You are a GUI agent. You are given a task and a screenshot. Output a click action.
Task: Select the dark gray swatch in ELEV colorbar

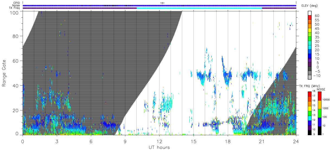310,69
